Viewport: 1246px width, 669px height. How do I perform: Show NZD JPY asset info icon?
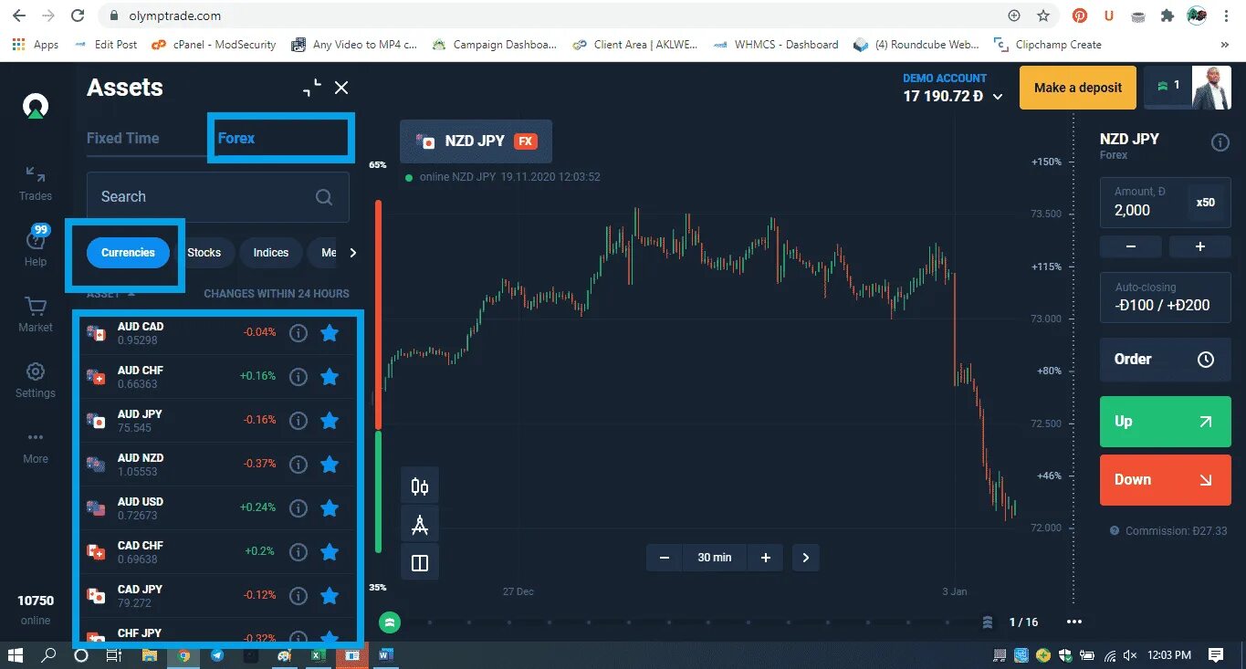(1220, 142)
